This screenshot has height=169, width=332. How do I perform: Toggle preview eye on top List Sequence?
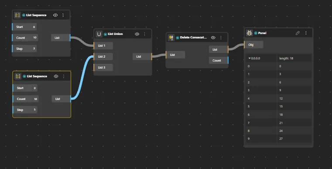pyautogui.click(x=55, y=15)
